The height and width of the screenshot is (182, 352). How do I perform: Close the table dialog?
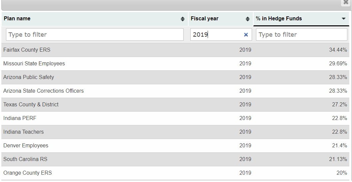[346, 2]
